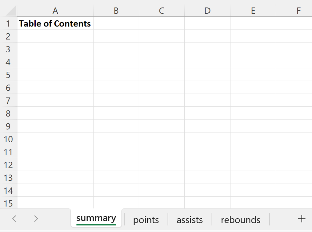Viewport: 312px width, 232px height.
Task: Select row 11 header
Action: click(x=8, y=152)
